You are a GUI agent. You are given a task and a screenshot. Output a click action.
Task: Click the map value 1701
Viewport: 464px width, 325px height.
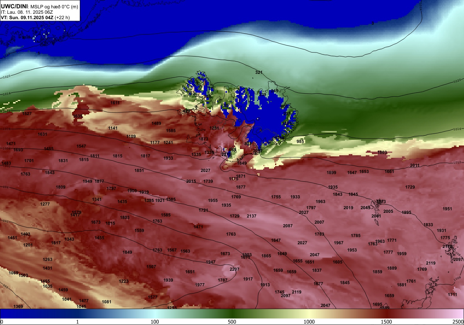29,161
